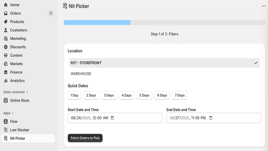Choose the 2 Days quick date

click(x=91, y=95)
